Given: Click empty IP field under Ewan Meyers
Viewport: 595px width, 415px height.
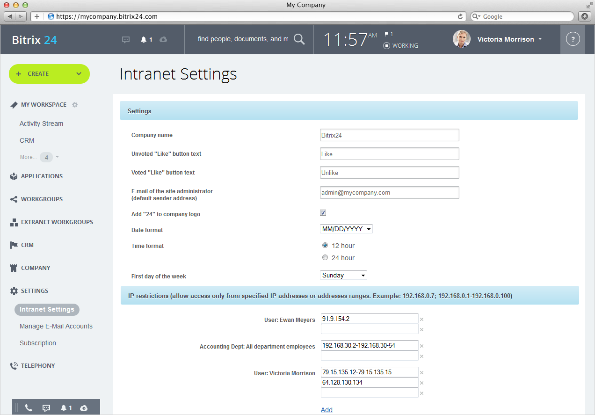Looking at the screenshot, I should point(370,329).
